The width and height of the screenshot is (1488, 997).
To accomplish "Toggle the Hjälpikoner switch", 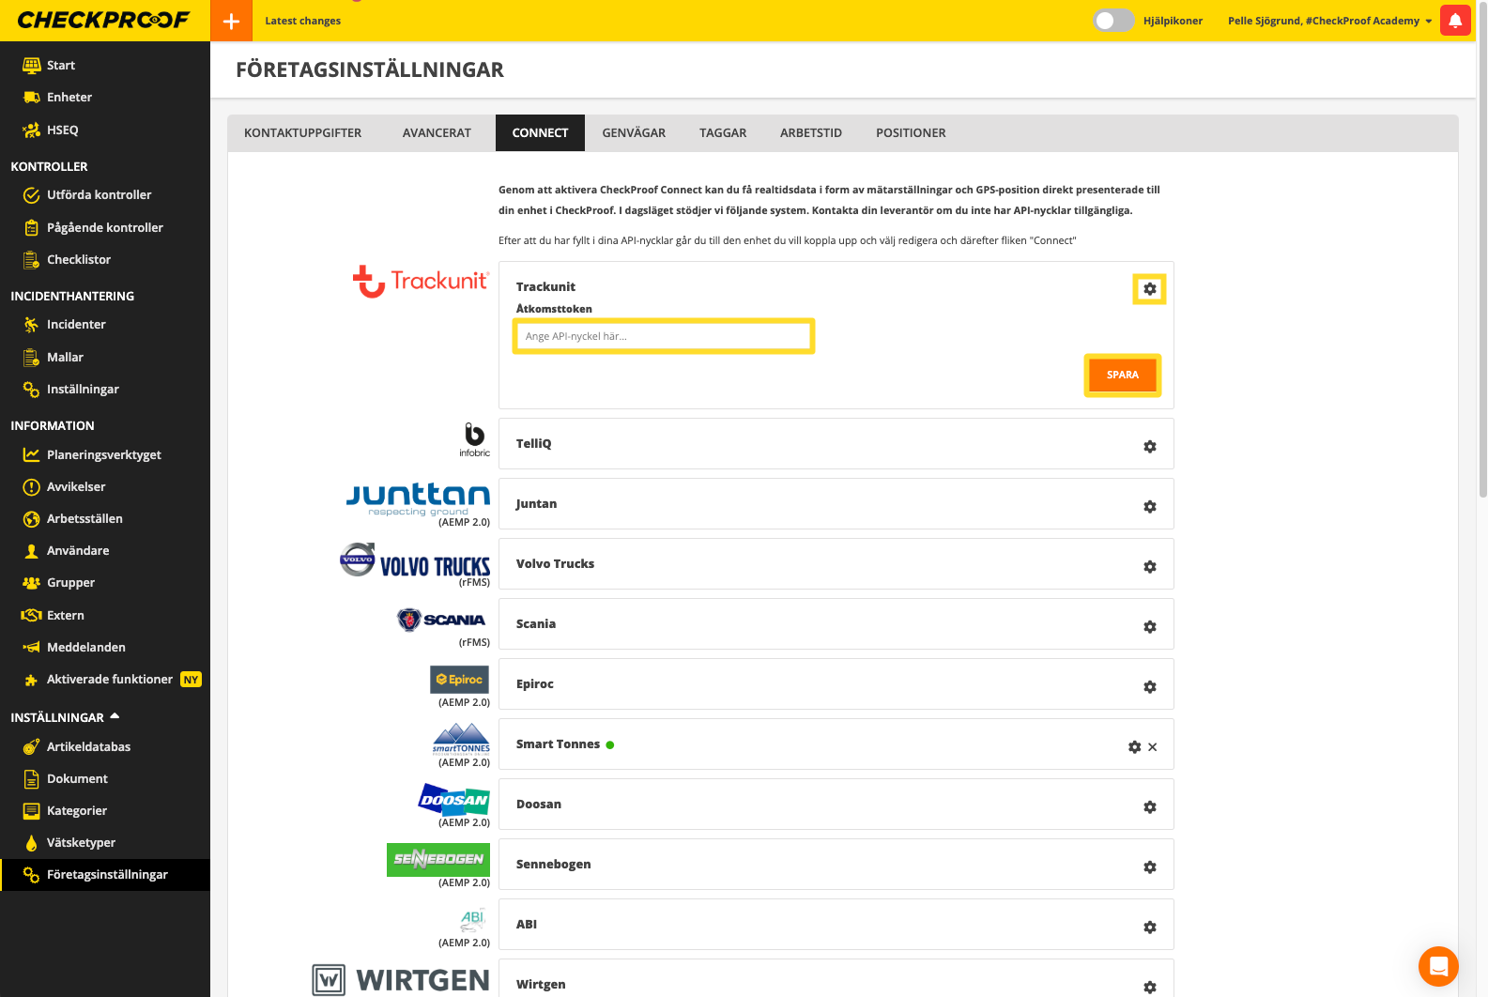I will (1112, 21).
